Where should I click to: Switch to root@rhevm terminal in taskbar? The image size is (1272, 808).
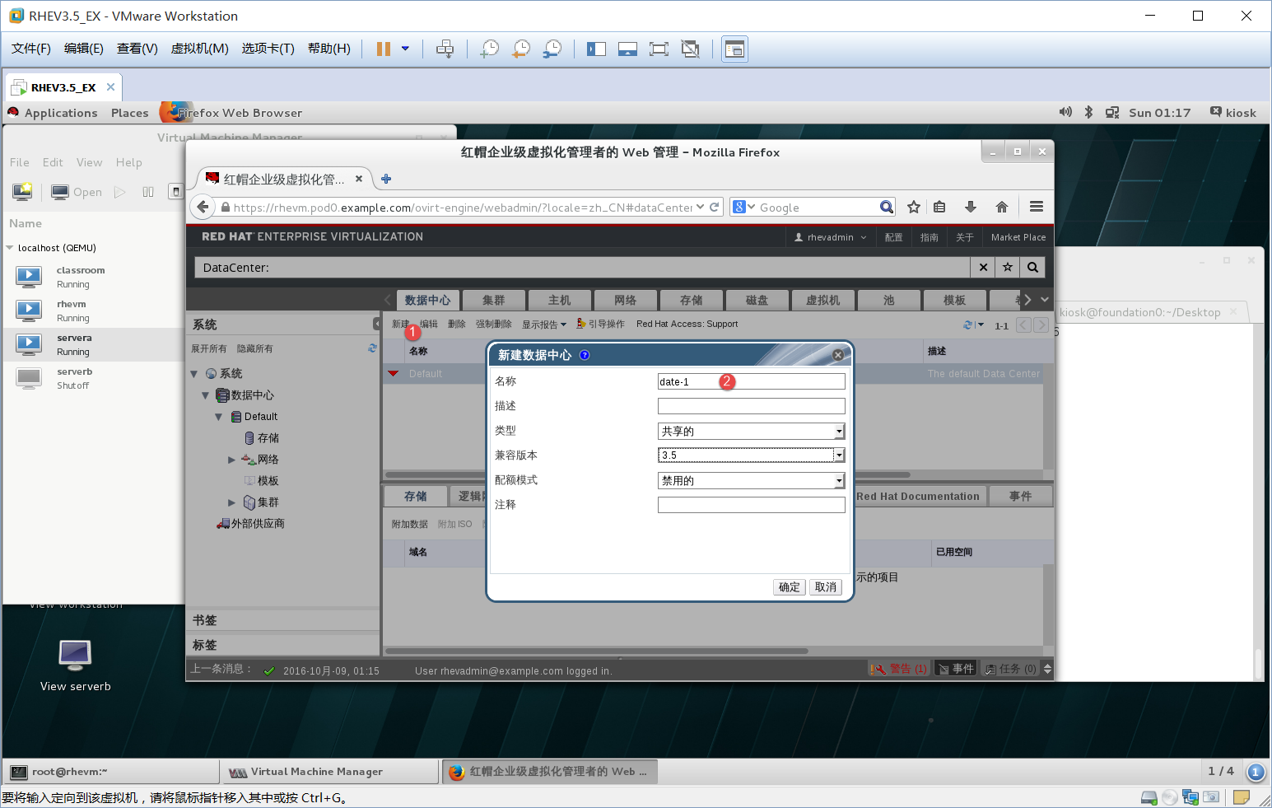point(112,772)
